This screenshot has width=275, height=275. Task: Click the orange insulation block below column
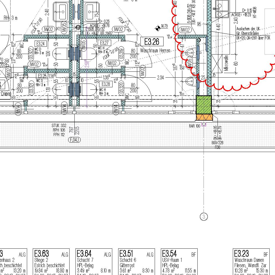tap(204, 117)
